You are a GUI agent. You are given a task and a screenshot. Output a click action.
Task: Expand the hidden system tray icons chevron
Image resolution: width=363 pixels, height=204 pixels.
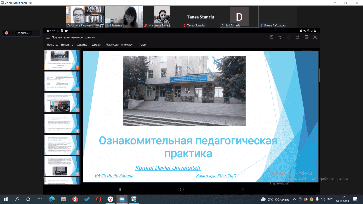[294, 199]
